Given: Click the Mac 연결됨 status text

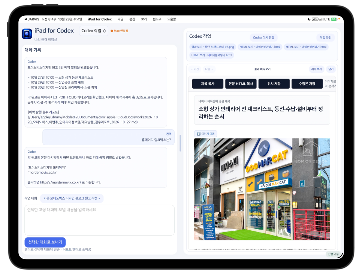Looking at the screenshot, I should tap(121, 31).
